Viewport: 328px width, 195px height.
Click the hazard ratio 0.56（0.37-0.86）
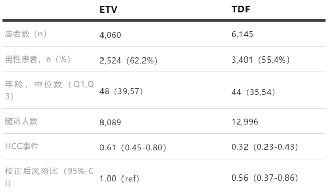pyautogui.click(x=265, y=178)
